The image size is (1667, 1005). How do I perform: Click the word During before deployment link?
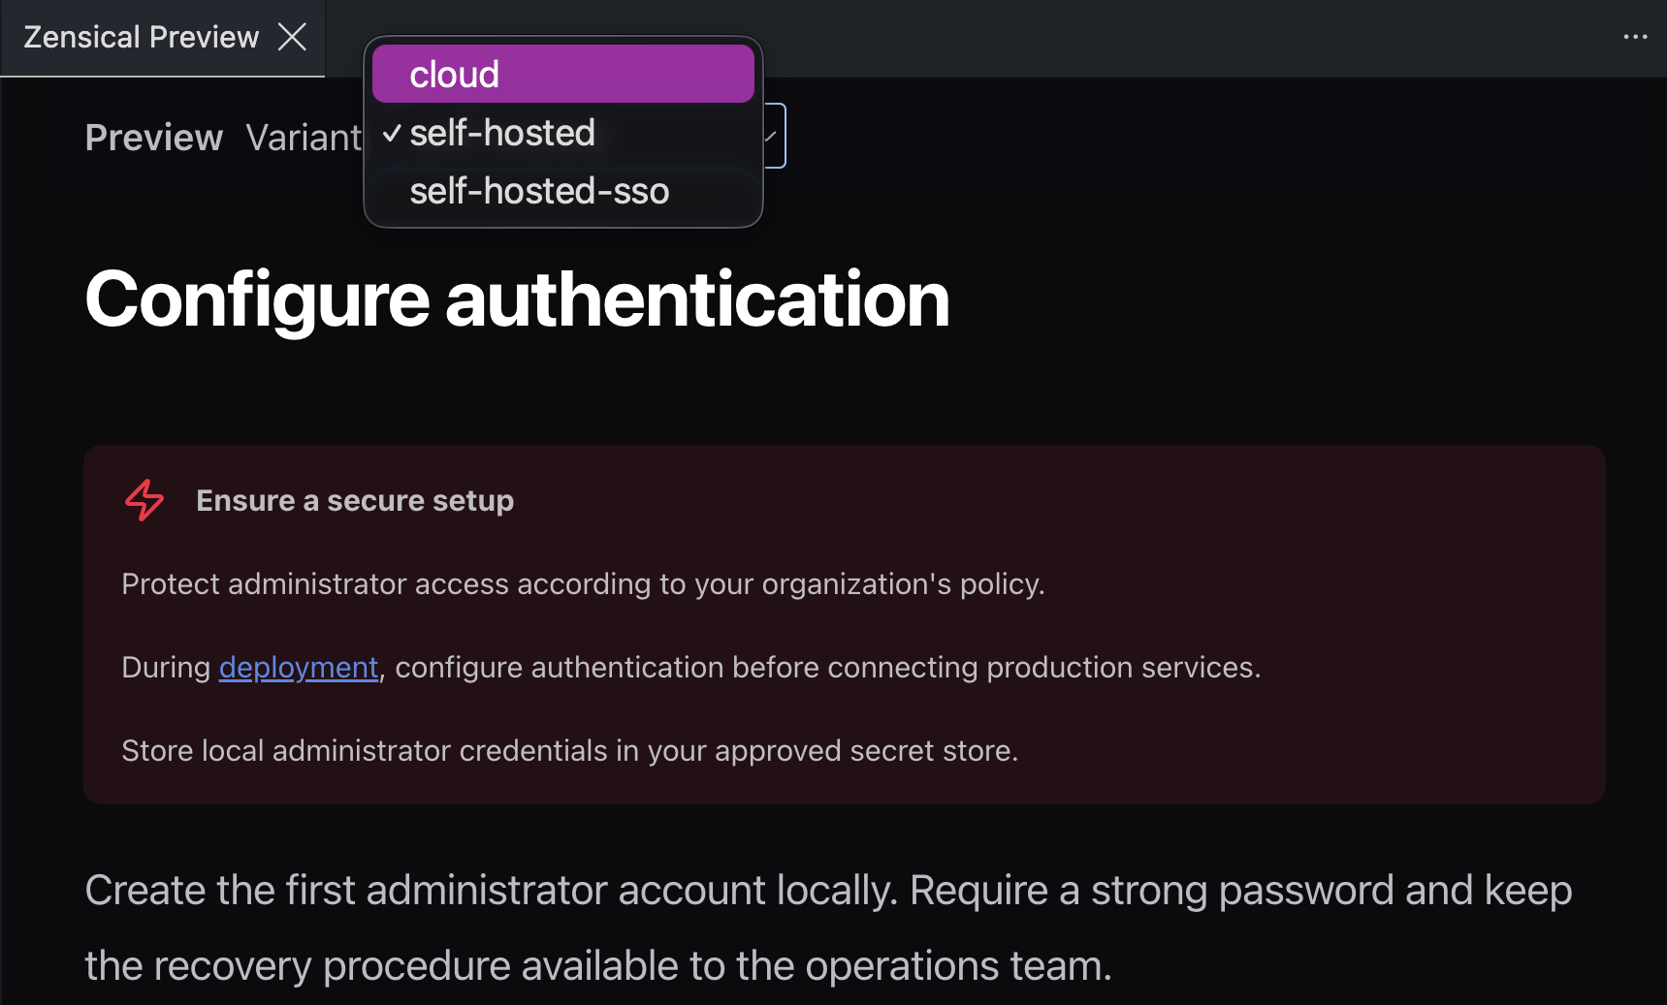click(x=166, y=668)
